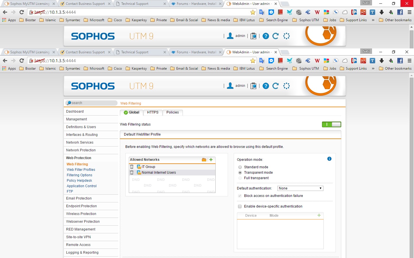Open the Apps shortcut in the front window bookmarks bar
The image size is (414, 258).
point(9,69)
